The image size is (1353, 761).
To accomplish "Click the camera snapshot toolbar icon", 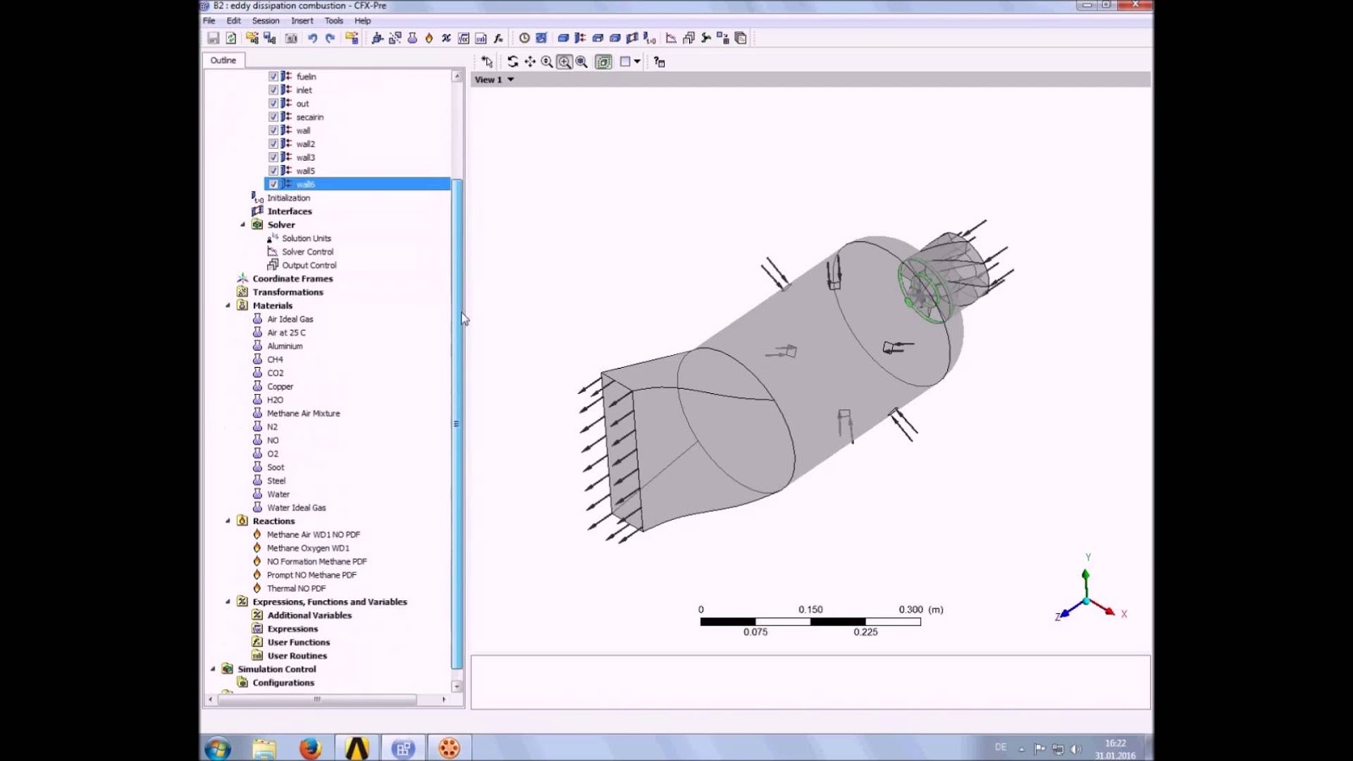I will pos(291,38).
